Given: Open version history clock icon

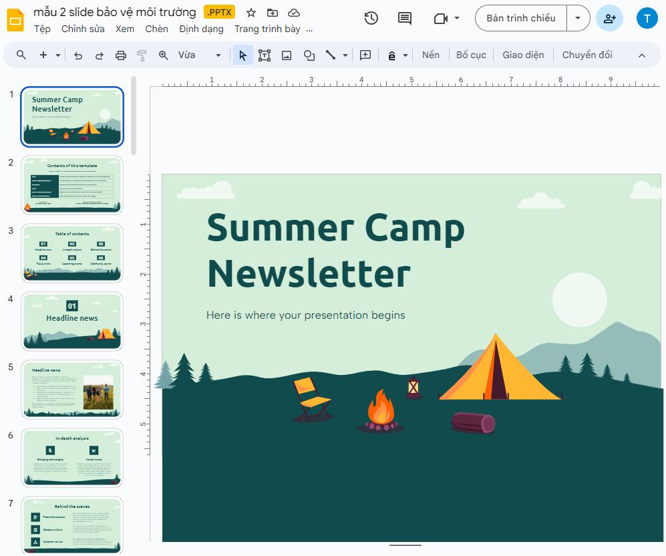Looking at the screenshot, I should tap(371, 18).
